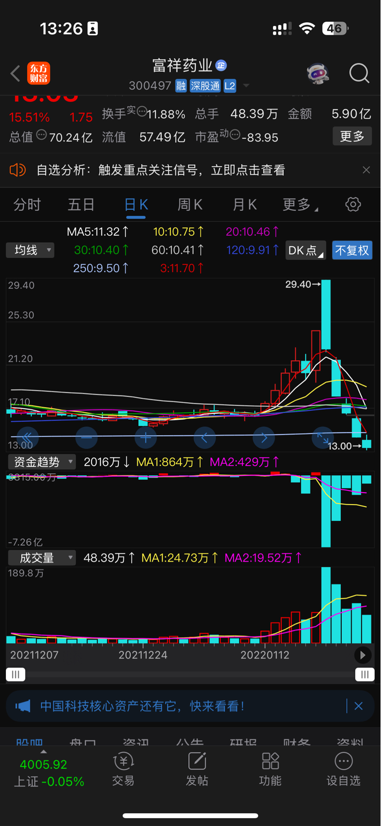Select the 日K chart tab
Screen dimensions: 381x826
coord(136,204)
